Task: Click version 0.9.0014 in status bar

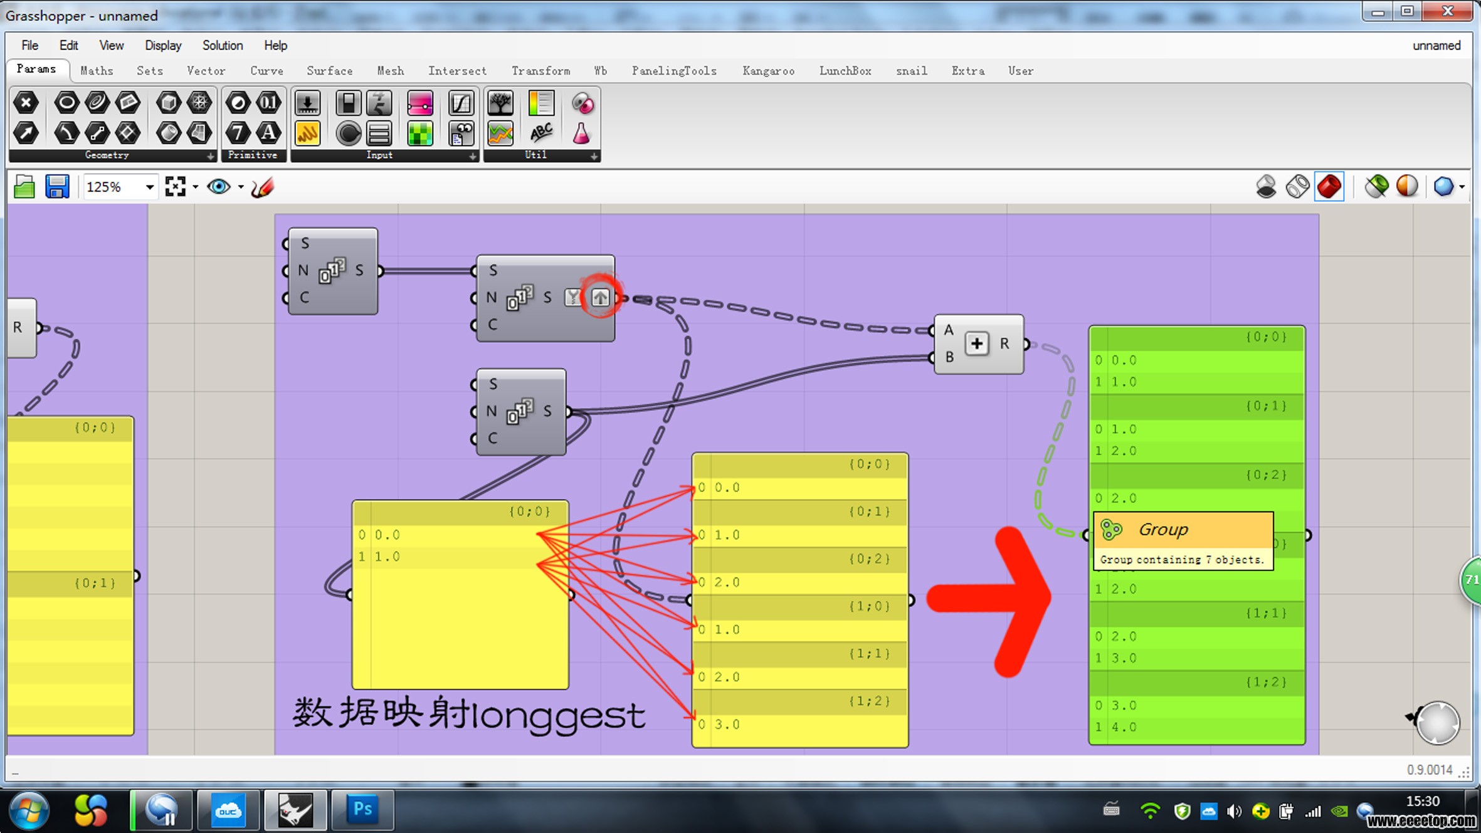Action: 1430,770
